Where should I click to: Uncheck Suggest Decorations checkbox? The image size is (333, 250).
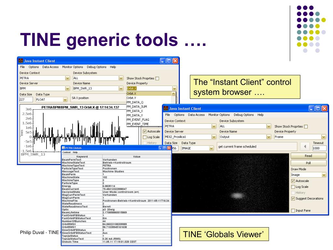(x=293, y=199)
